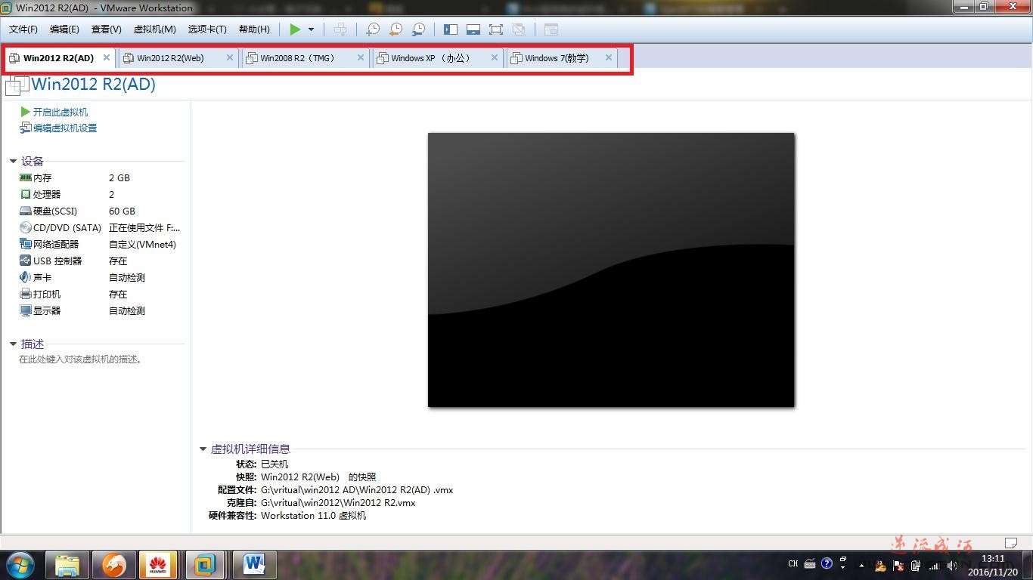Collapse the 设备 section

pos(13,161)
